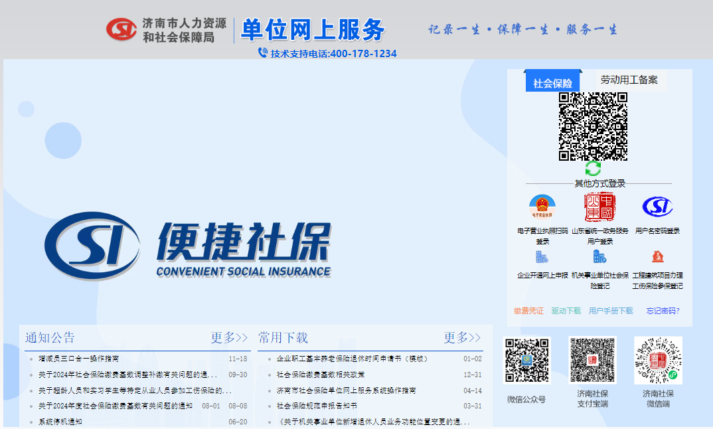Open the red 工程建筑项目工伤保险参保登记 icon
Image resolution: width=713 pixels, height=429 pixels.
657,257
